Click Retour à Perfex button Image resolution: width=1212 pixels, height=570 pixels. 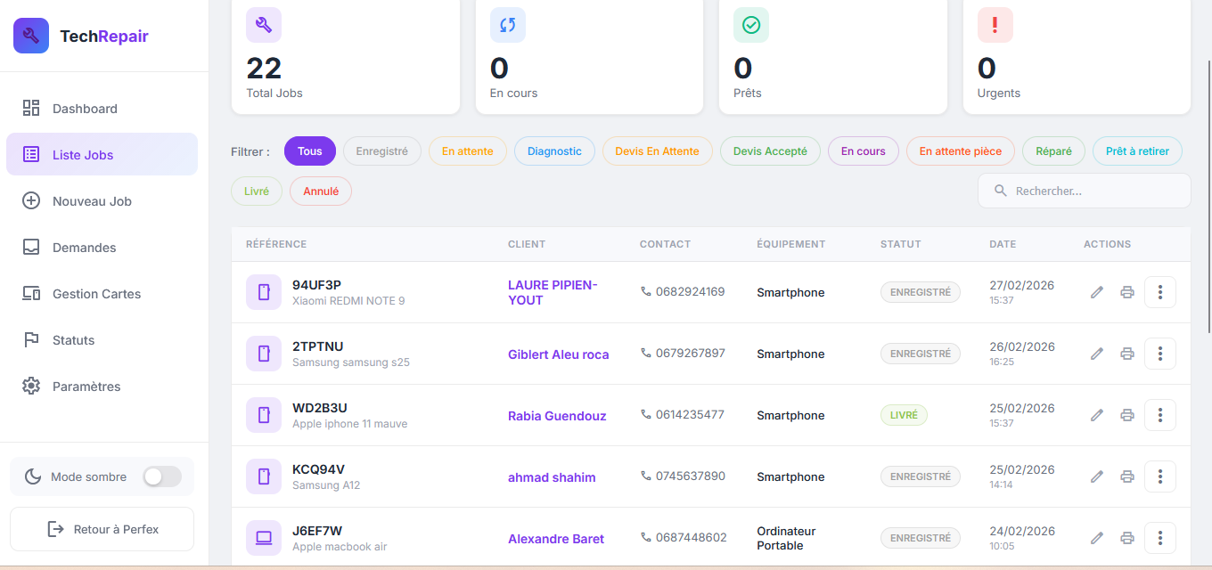pos(102,529)
